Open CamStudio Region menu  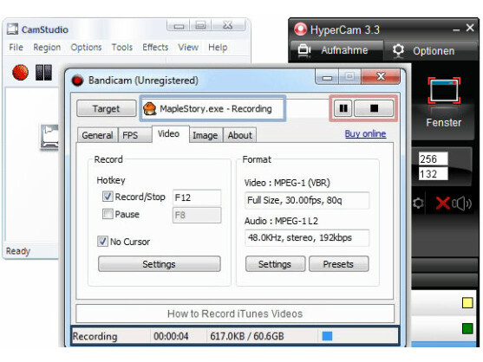click(x=47, y=48)
